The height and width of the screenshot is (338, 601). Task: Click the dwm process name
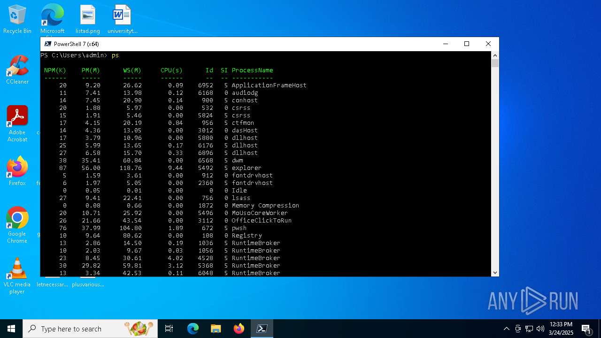click(x=237, y=161)
